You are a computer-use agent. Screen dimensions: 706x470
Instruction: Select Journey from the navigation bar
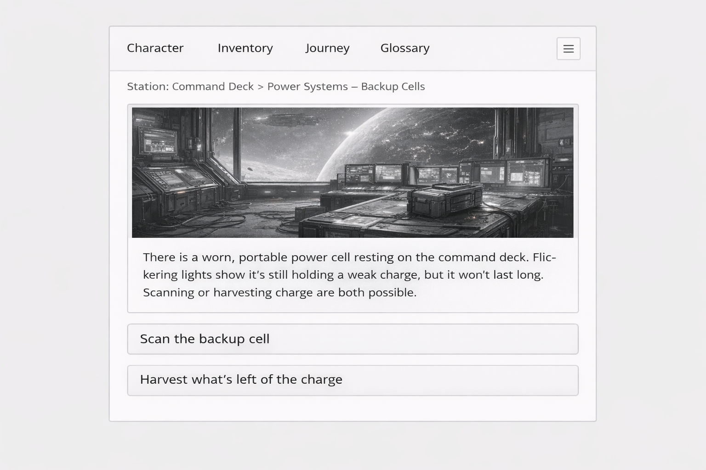click(x=327, y=48)
